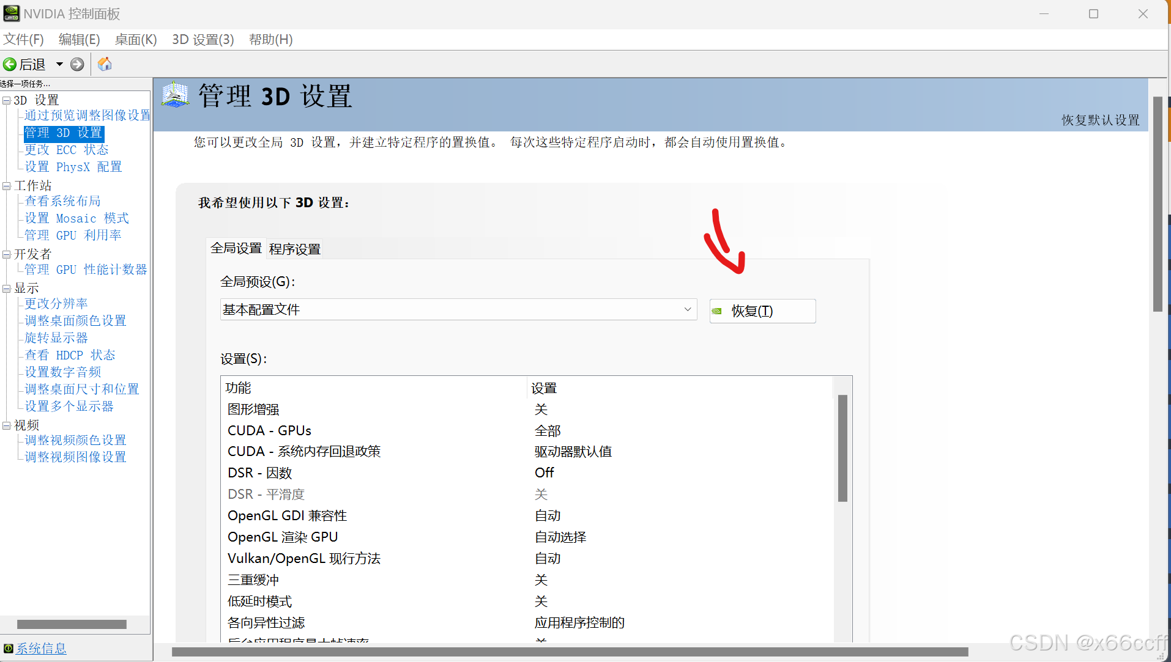The image size is (1171, 662).
Task: Select 设置数字音频 in the tree
Action: 63,372
